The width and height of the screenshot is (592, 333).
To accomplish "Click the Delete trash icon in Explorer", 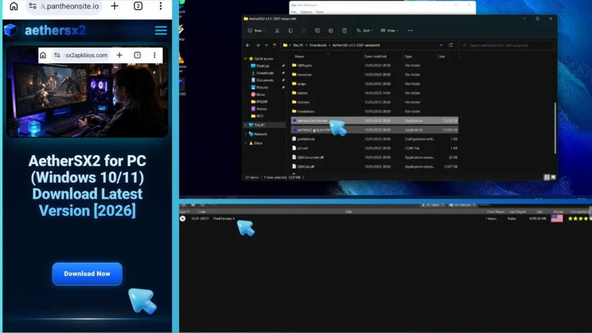I will 345,31.
